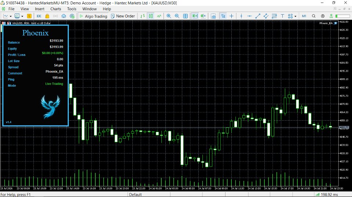Switch to line chart mode
This screenshot has height=197, width=352.
coord(159,16)
